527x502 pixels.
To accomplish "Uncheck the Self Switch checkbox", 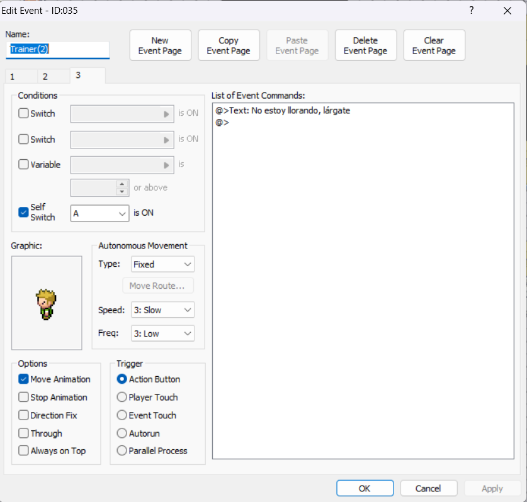I will pyautogui.click(x=24, y=212).
